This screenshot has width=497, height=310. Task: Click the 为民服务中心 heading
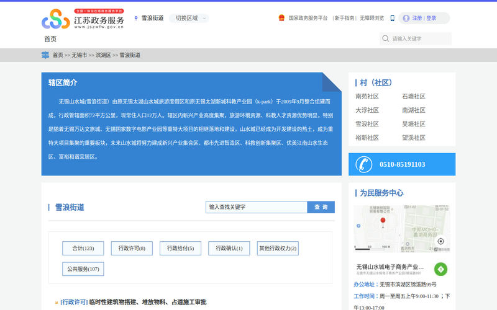click(x=381, y=193)
